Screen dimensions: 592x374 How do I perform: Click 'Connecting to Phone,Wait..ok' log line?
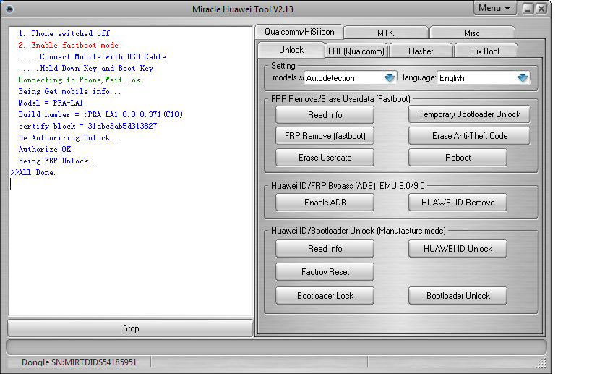click(x=80, y=80)
